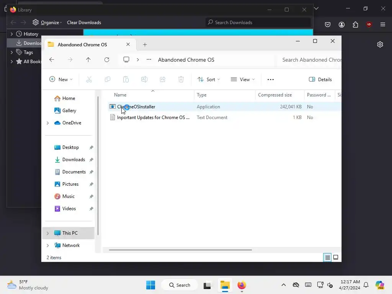392x294 pixels.
Task: Sort by the Type column header
Action: [x=225, y=95]
